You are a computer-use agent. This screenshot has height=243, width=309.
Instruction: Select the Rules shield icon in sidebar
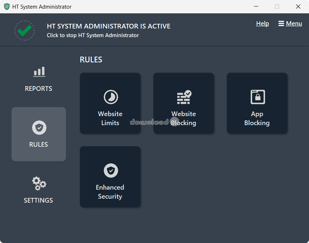[x=39, y=128]
